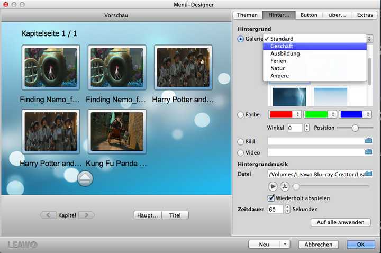The width and height of the screenshot is (381, 253).
Task: Open the blue color dropdown
Action: pyautogui.click(x=355, y=114)
